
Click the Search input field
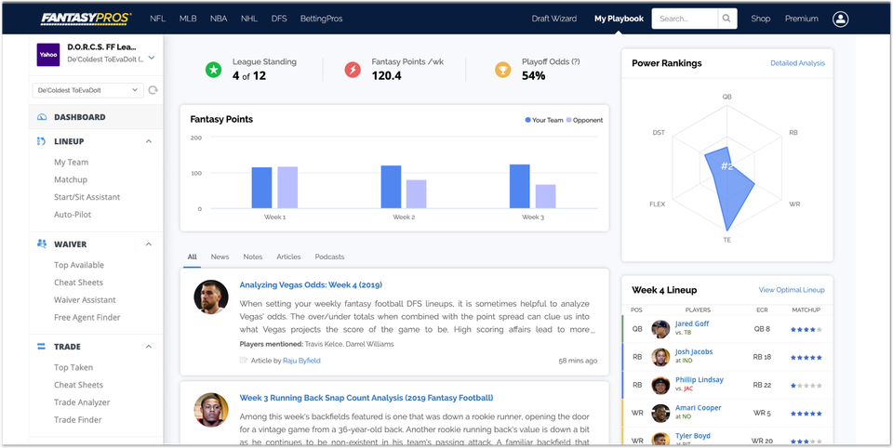685,19
